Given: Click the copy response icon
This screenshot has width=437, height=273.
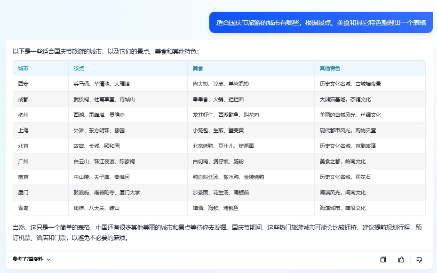Looking at the screenshot, I should [x=383, y=259].
